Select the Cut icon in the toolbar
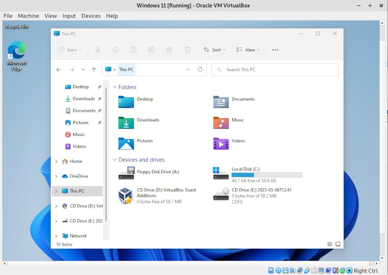388x275 pixels. click(98, 49)
